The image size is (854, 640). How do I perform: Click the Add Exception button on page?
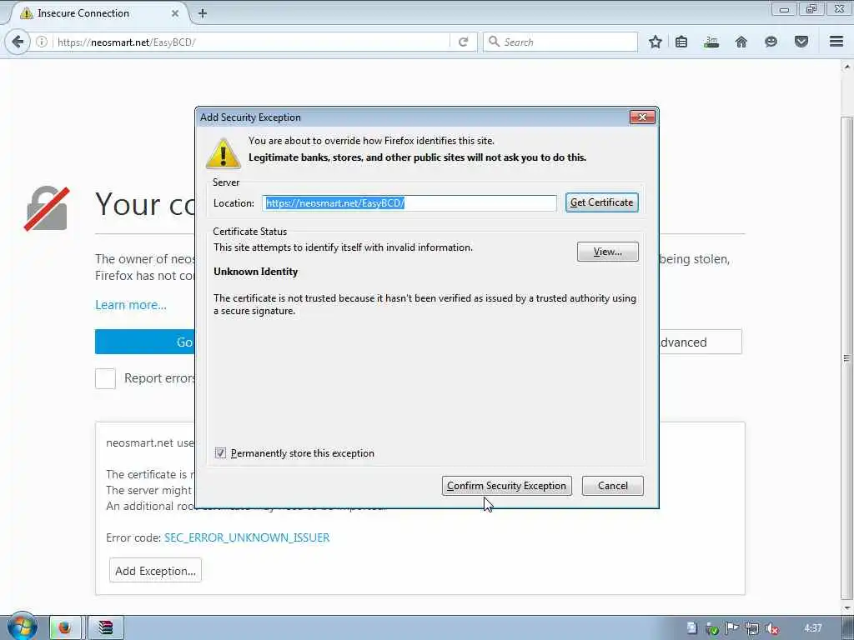(x=155, y=570)
